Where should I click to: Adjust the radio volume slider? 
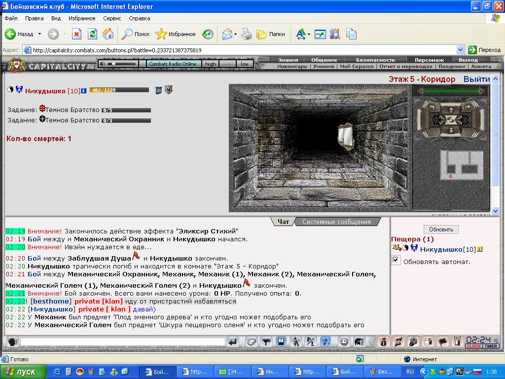click(x=121, y=64)
